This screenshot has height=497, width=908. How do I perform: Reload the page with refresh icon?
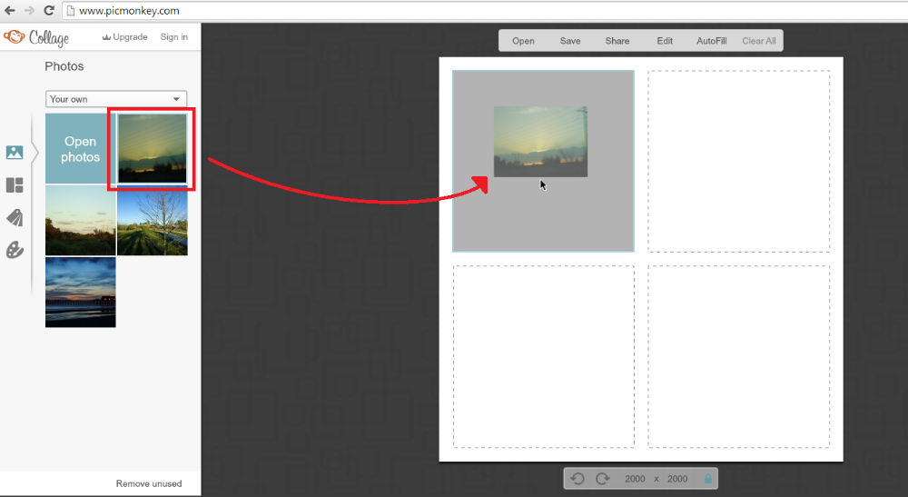point(49,10)
